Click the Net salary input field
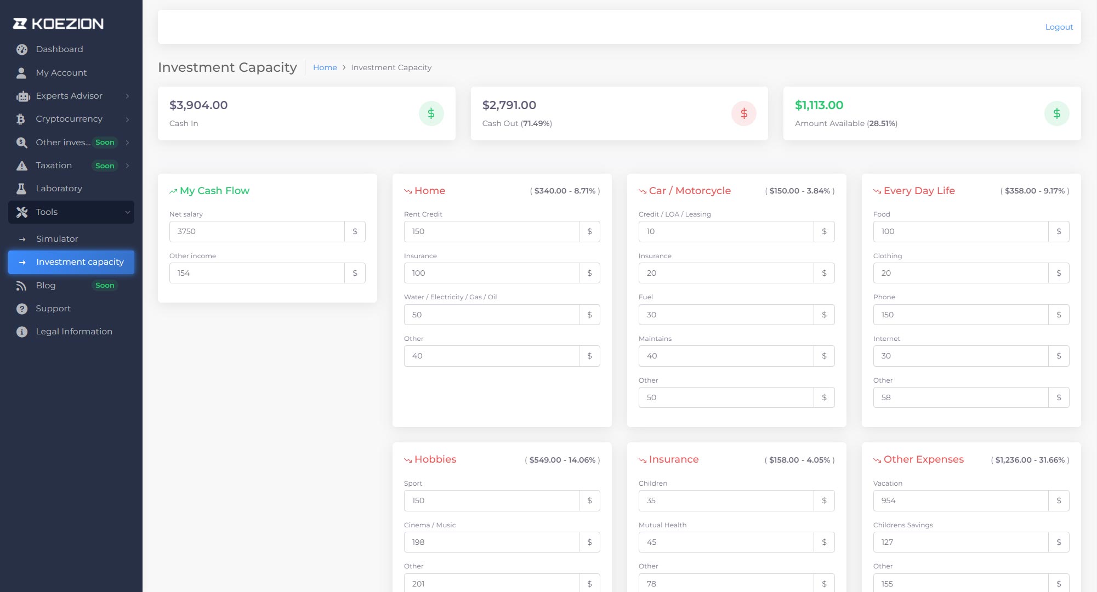 (x=257, y=231)
